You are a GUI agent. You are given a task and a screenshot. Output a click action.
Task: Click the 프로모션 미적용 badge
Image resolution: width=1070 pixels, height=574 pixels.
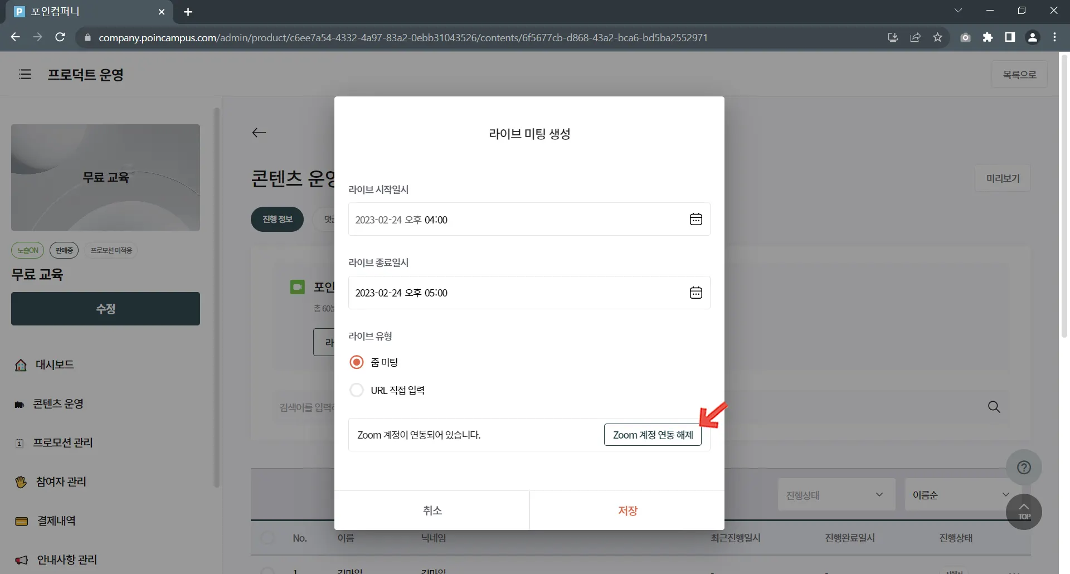tap(111, 250)
